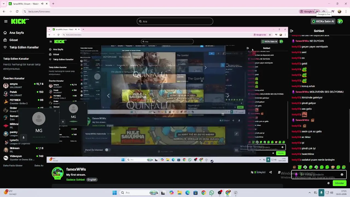Screen dimensions: 350x197
Task: Open the volume control in the system tray
Action: pos(331,193)
